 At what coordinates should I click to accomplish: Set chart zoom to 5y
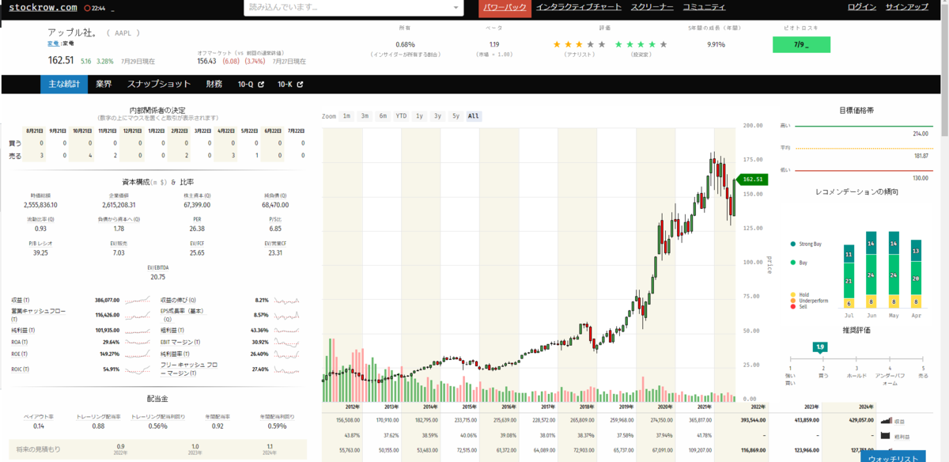tap(456, 116)
